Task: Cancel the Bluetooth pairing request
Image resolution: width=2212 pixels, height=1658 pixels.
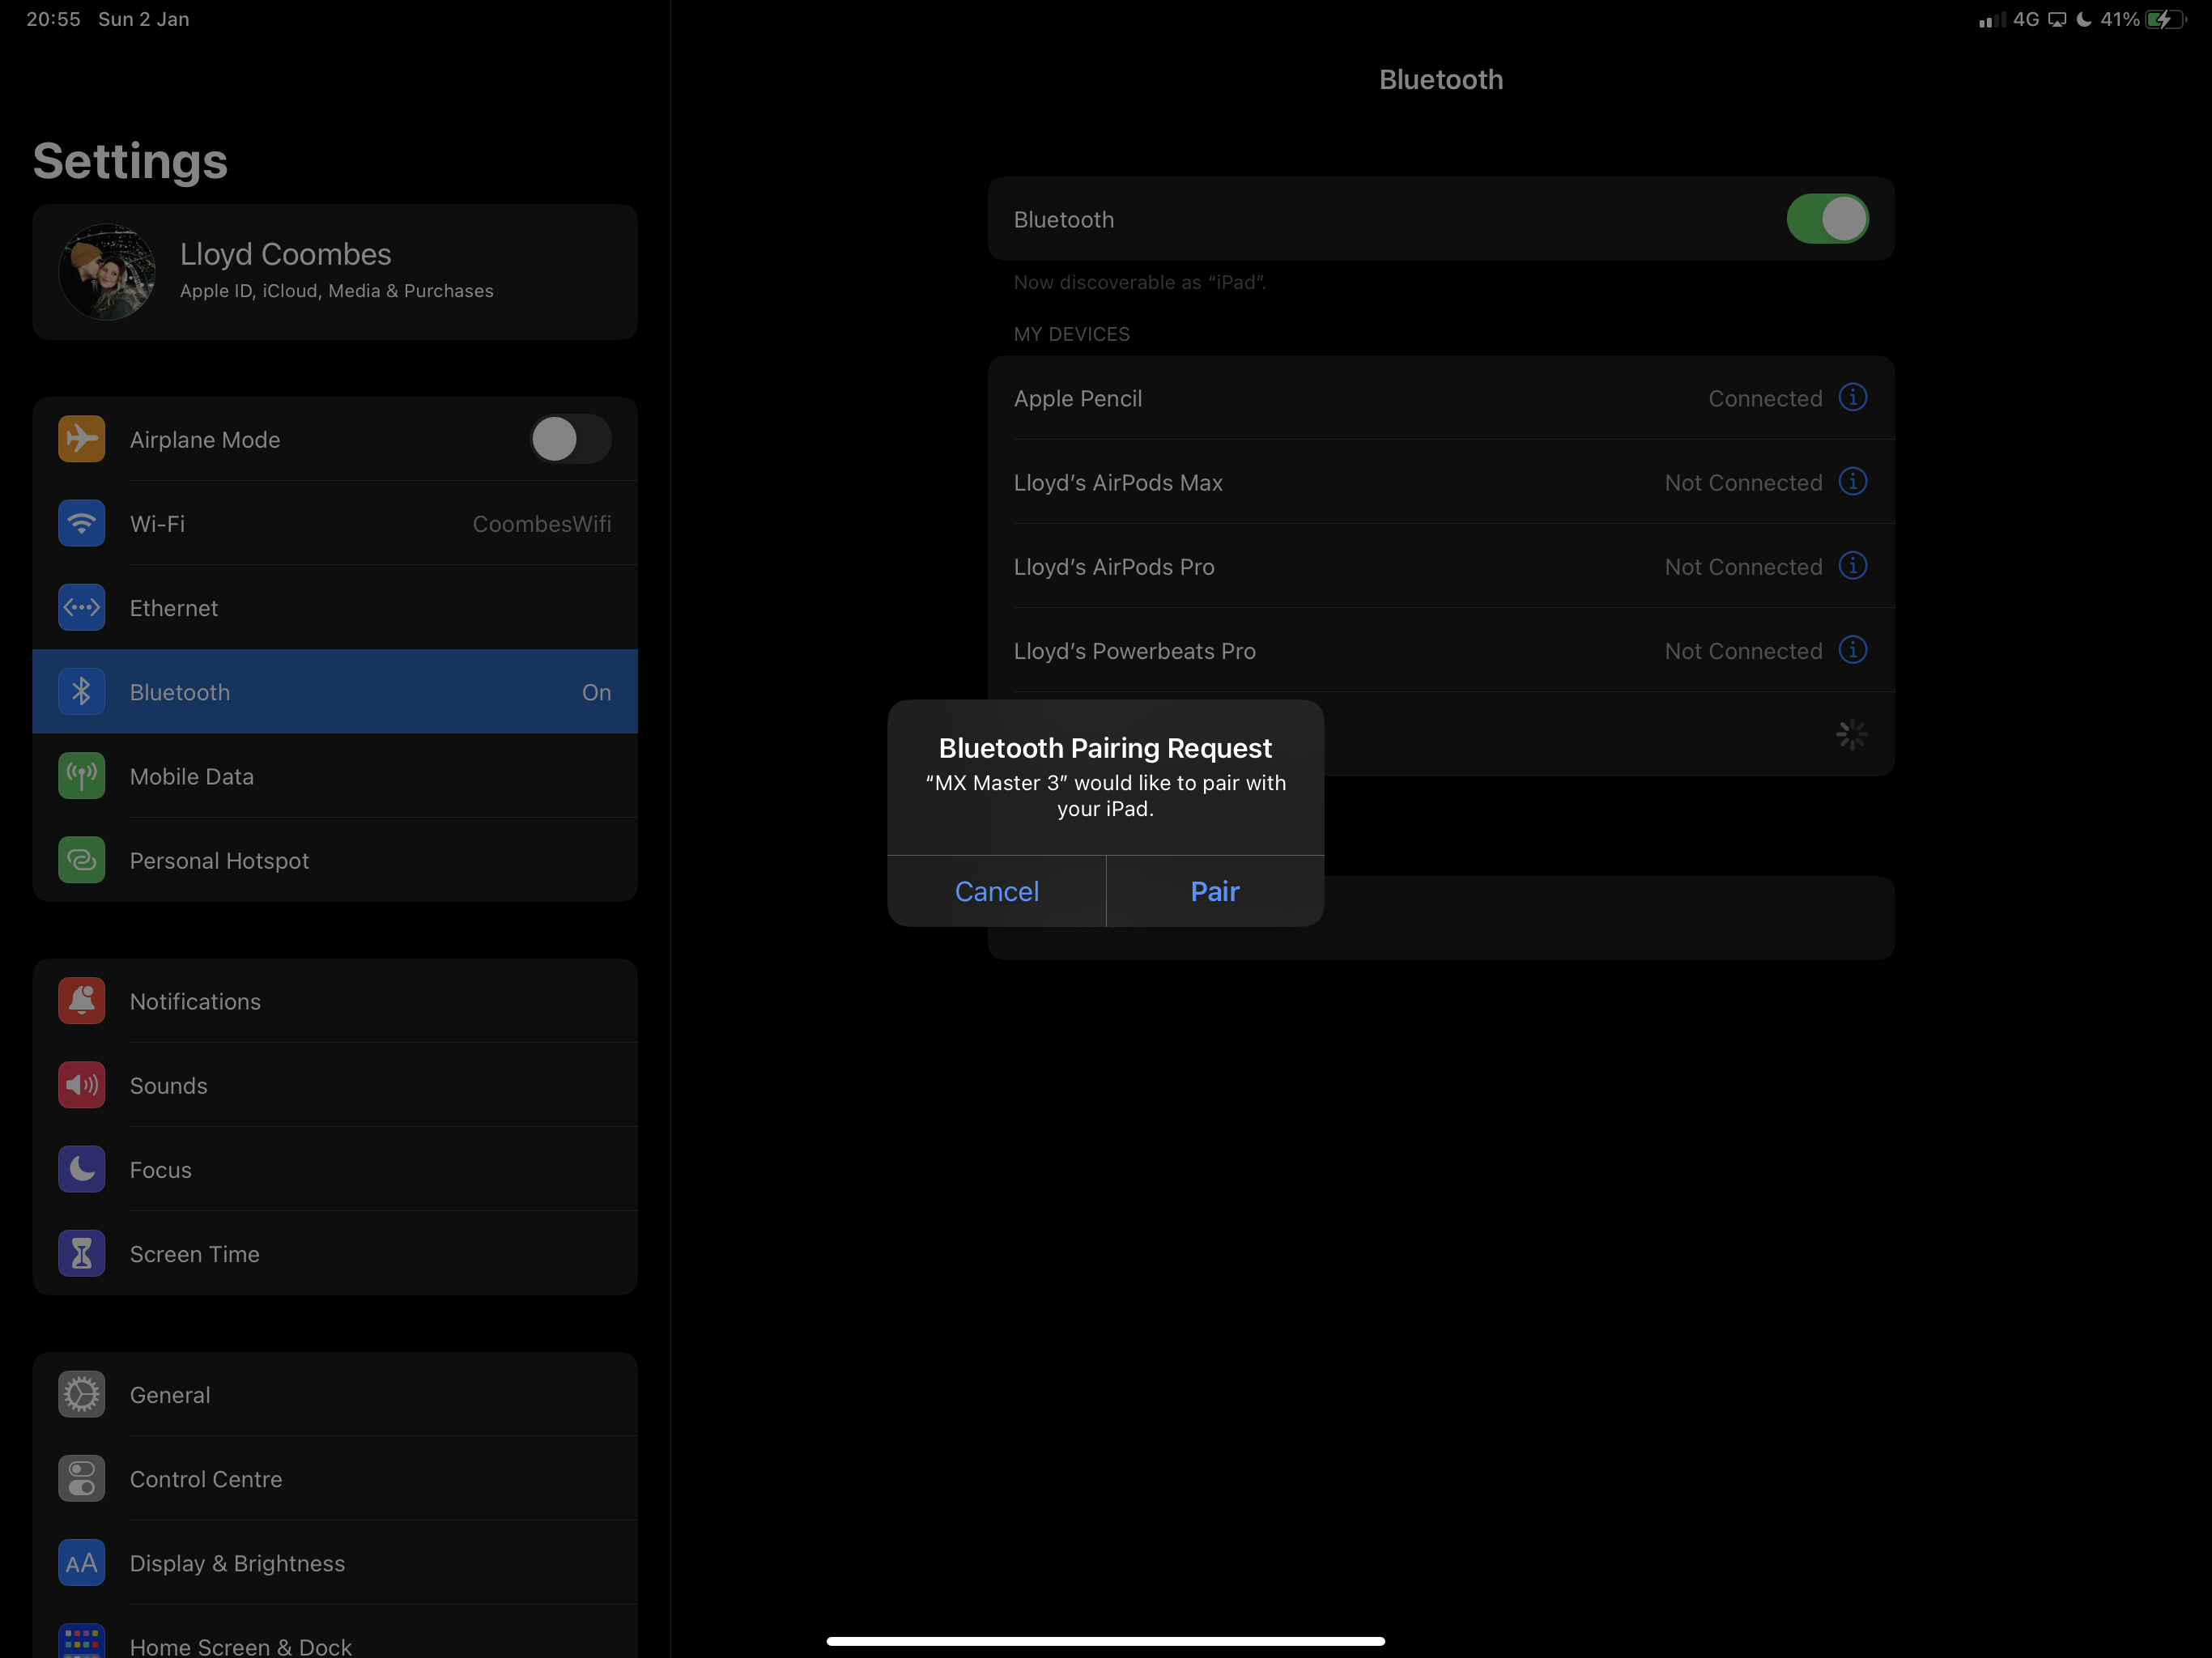Action: point(996,891)
